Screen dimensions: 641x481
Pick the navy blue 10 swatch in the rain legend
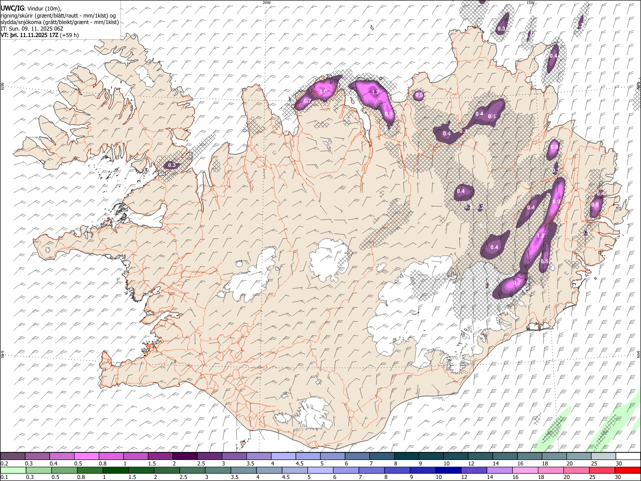(448, 470)
